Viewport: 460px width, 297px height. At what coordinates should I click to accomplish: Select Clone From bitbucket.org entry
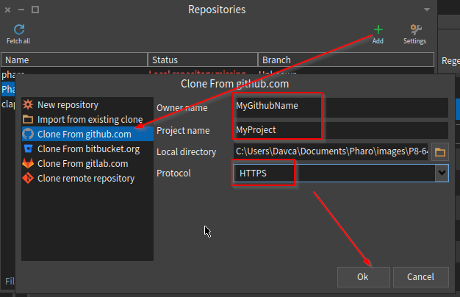tap(87, 149)
